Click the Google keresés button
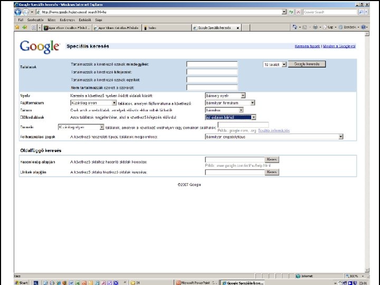Screen dimensions: 380x285 pyautogui.click(x=307, y=64)
